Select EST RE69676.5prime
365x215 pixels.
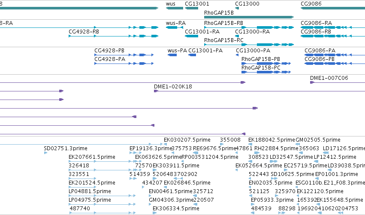click(214, 148)
